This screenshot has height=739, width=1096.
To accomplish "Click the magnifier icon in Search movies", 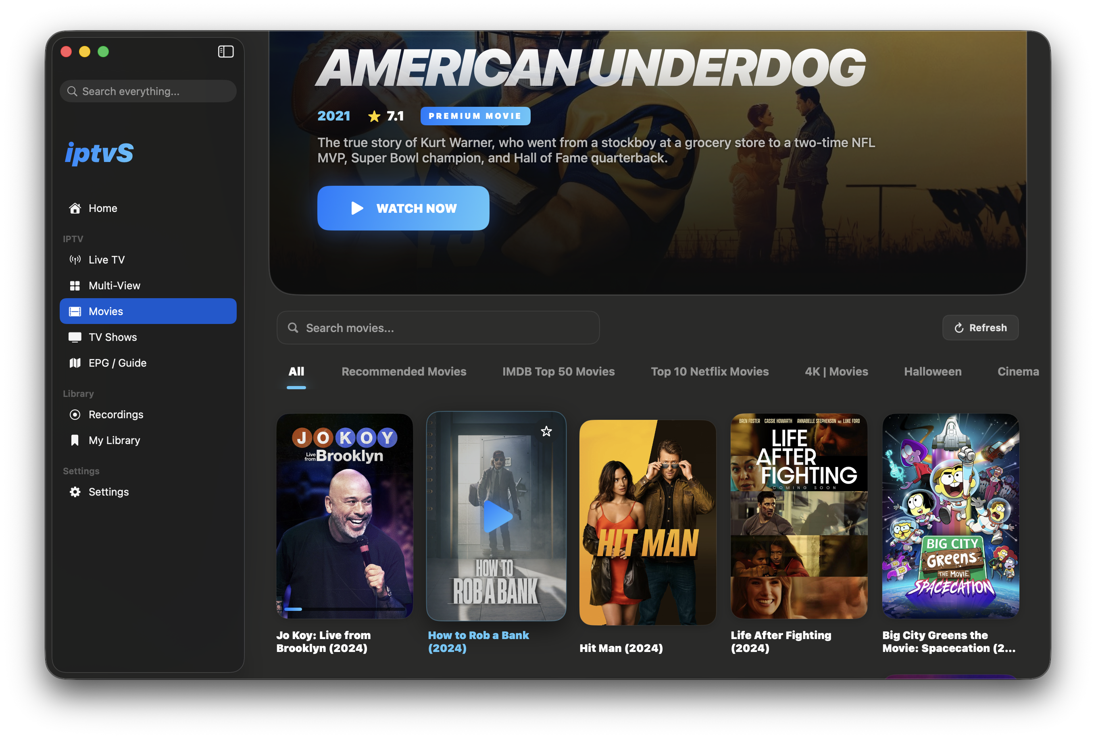I will [x=293, y=328].
